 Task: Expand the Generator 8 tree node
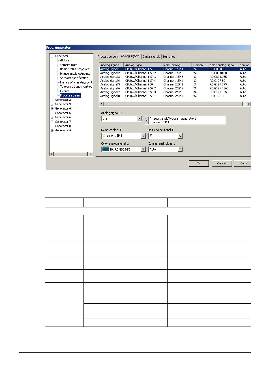pos(52,126)
